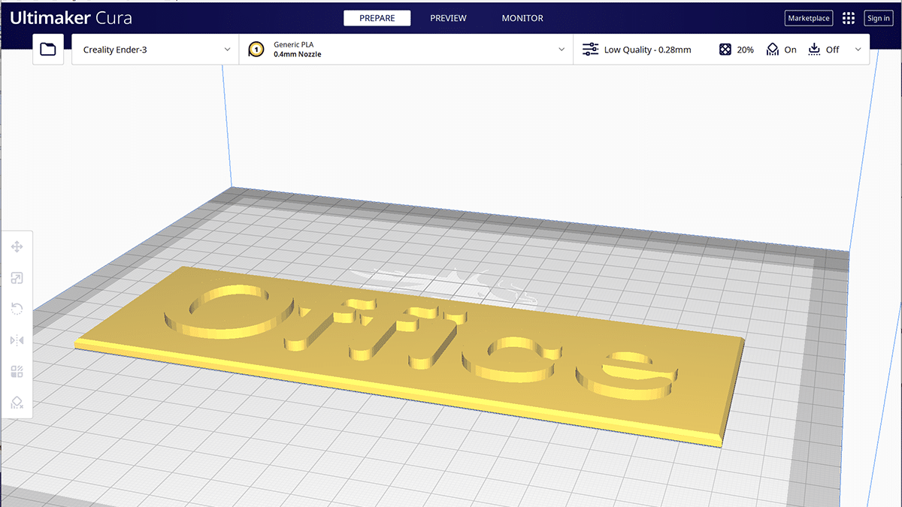Select the Rotate tool in left toolbar
This screenshot has width=902, height=507.
[17, 309]
